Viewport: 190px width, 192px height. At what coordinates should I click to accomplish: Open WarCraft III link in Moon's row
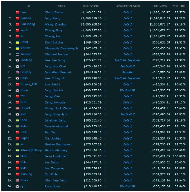pos(127,90)
